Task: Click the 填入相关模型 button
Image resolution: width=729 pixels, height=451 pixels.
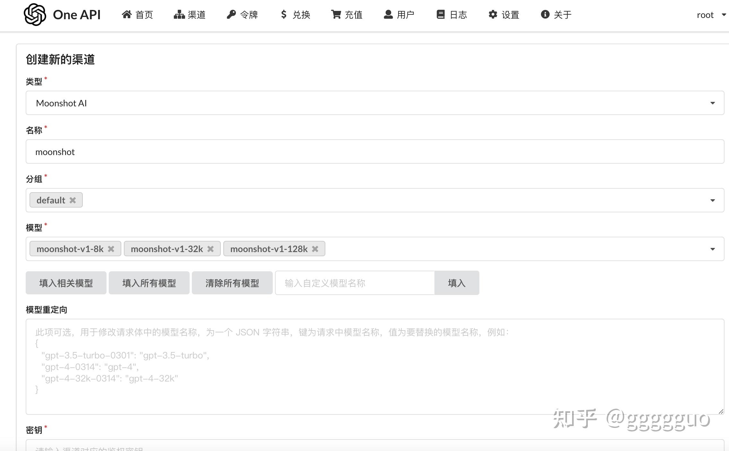Action: 66,283
